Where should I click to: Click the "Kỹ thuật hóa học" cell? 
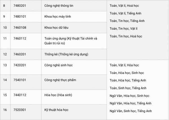click(56, 110)
